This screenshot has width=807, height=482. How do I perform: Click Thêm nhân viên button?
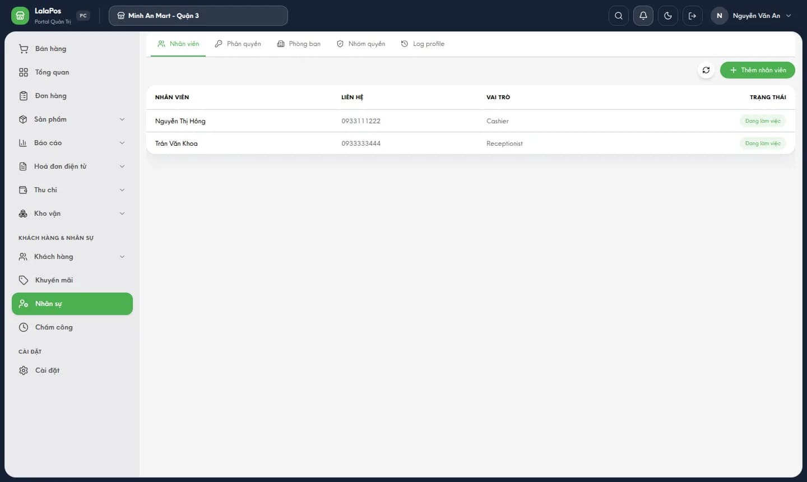[x=758, y=70]
